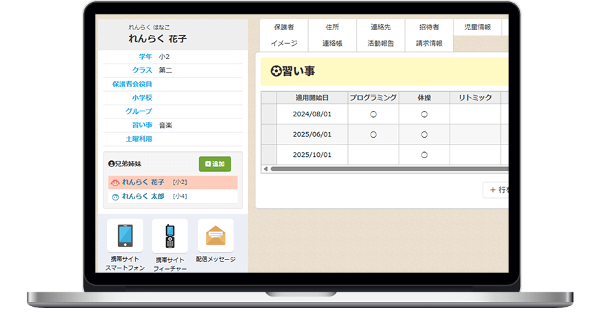
Task: Click the クラス label
Action: (x=142, y=70)
